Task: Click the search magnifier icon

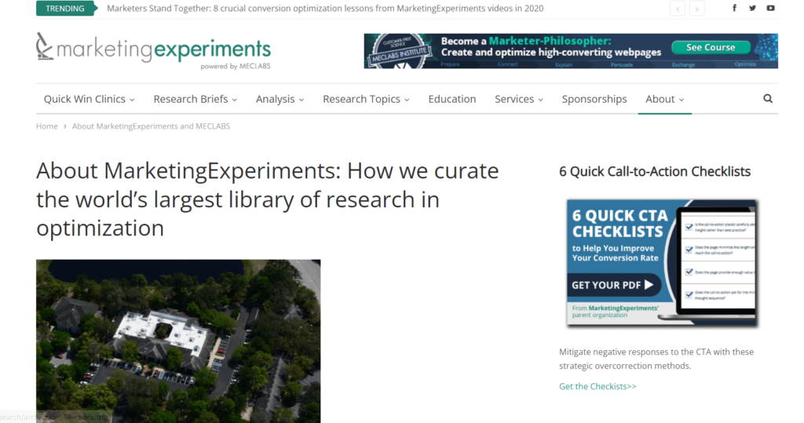Action: coord(768,98)
